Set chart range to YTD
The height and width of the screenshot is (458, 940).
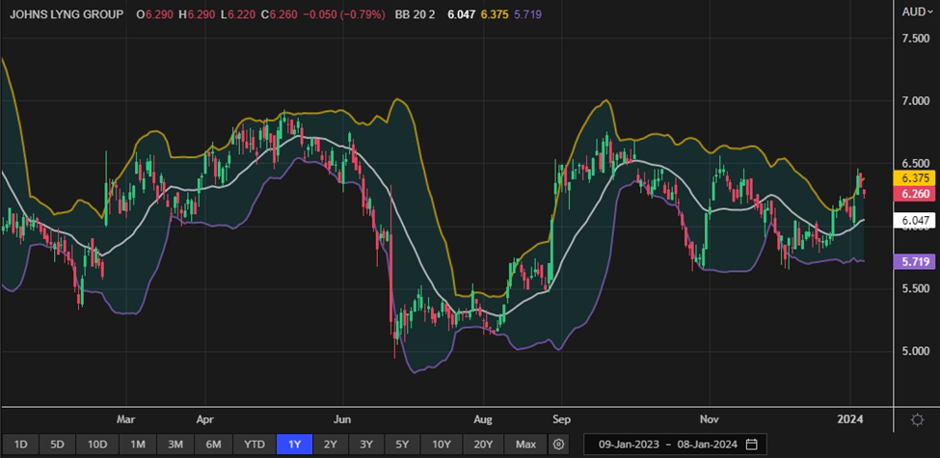255,445
